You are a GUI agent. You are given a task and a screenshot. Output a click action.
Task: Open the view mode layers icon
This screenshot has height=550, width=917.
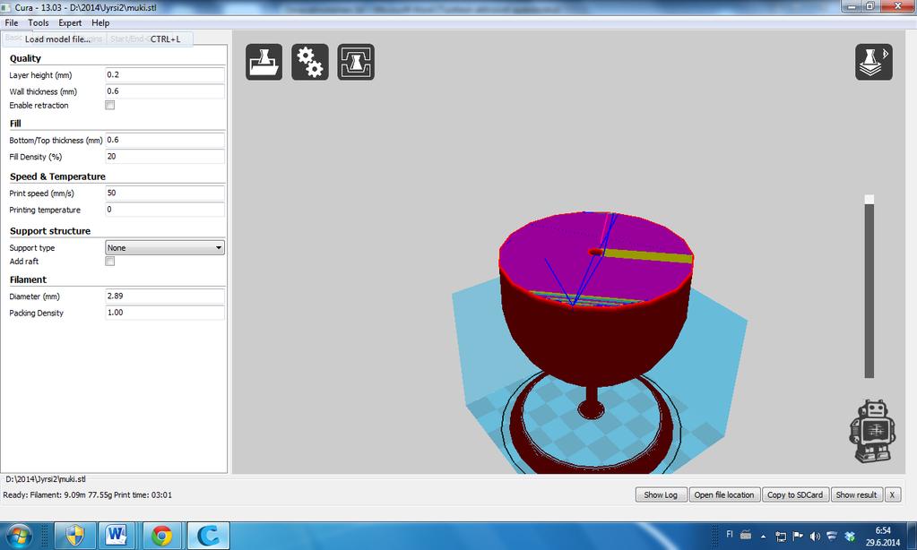[874, 62]
